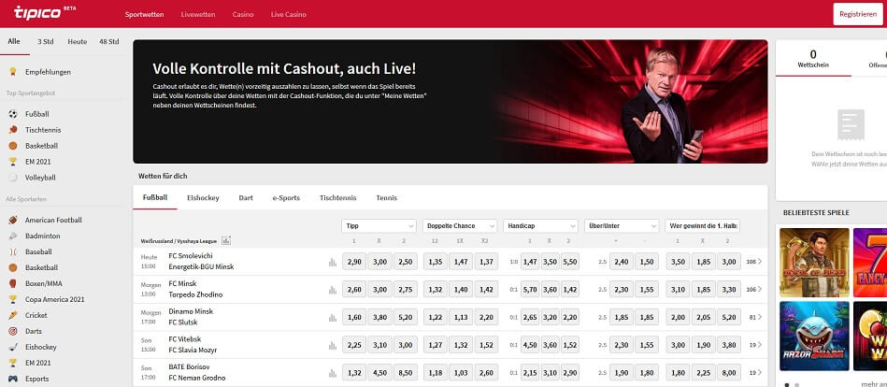Image resolution: width=887 pixels, height=387 pixels.
Task: Open Live Casino in top navigation
Action: (289, 14)
